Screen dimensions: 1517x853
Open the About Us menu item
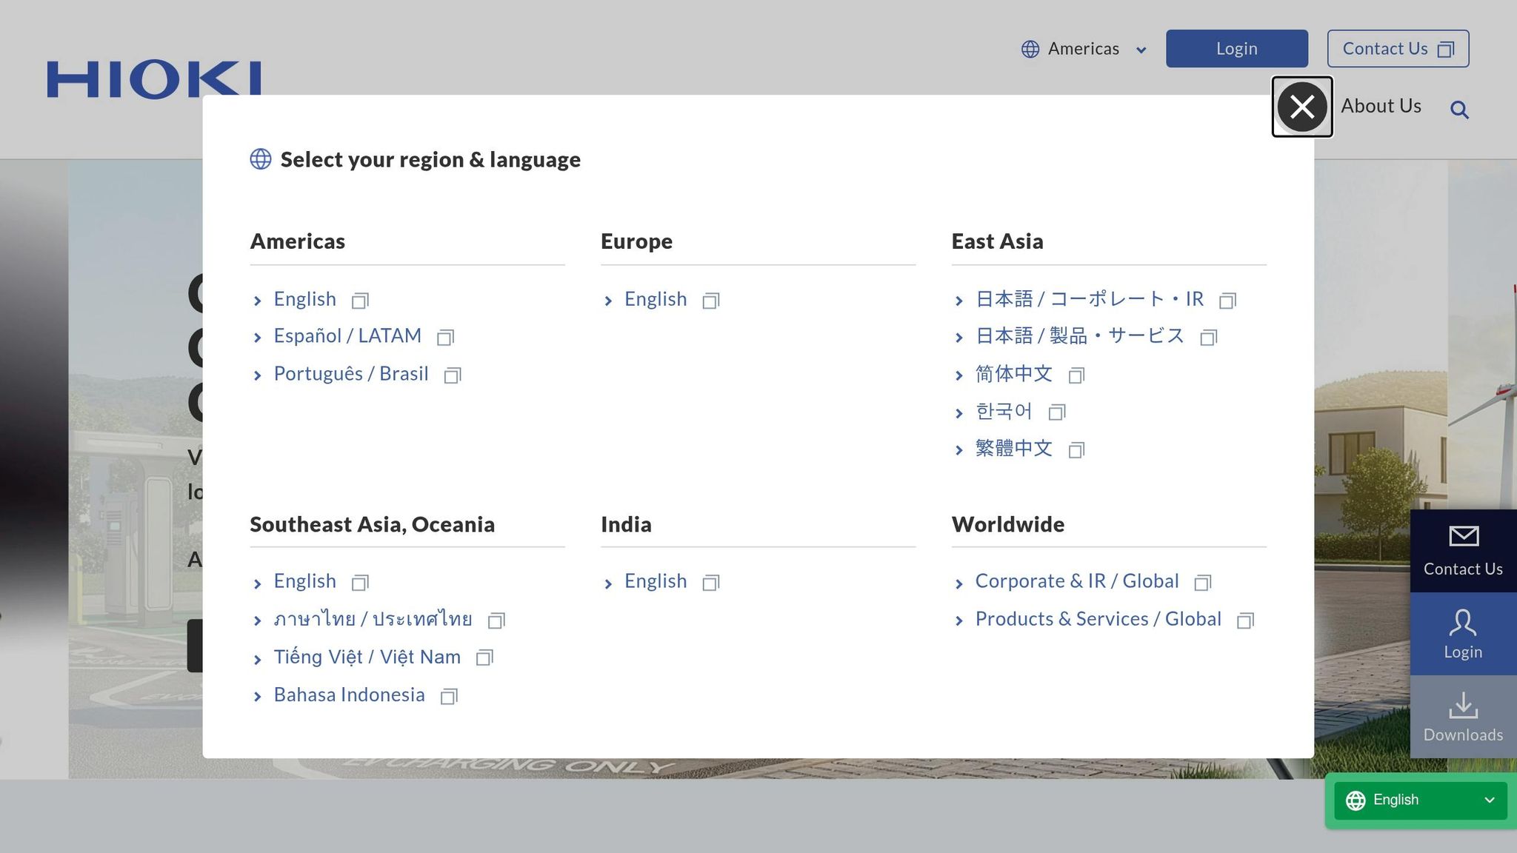[1381, 106]
